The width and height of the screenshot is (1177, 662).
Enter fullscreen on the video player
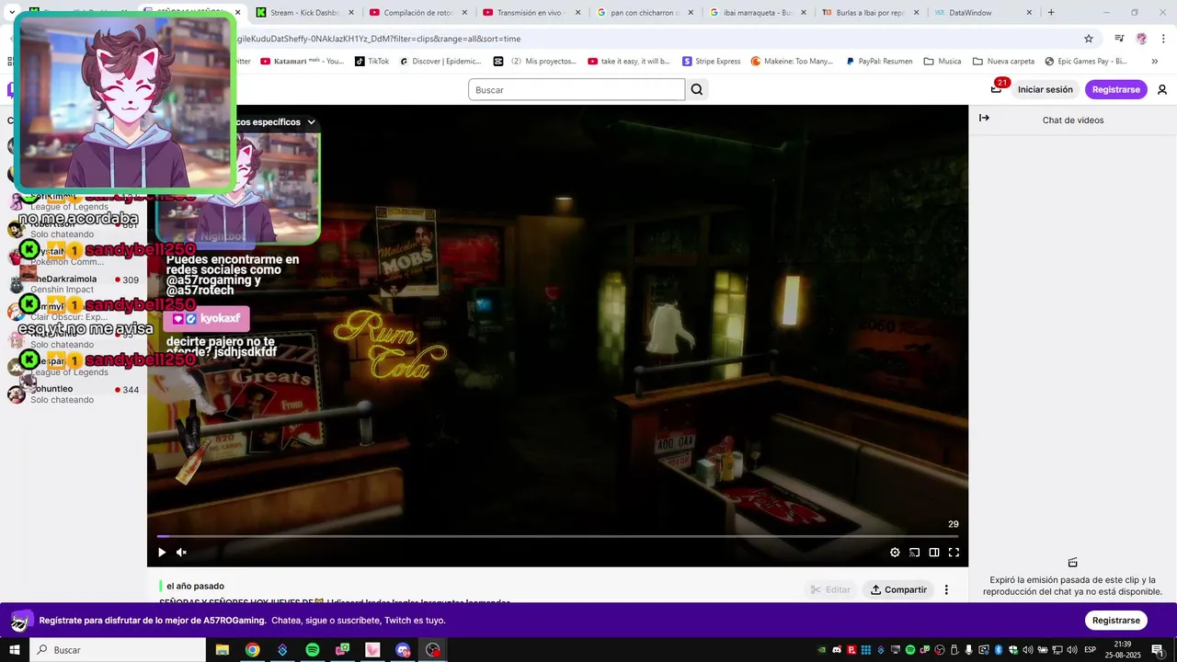click(954, 553)
